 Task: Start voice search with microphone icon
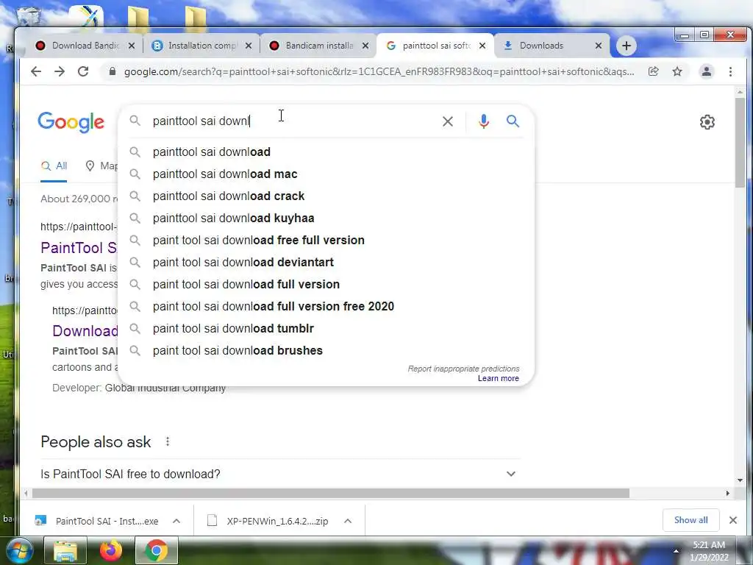point(484,121)
